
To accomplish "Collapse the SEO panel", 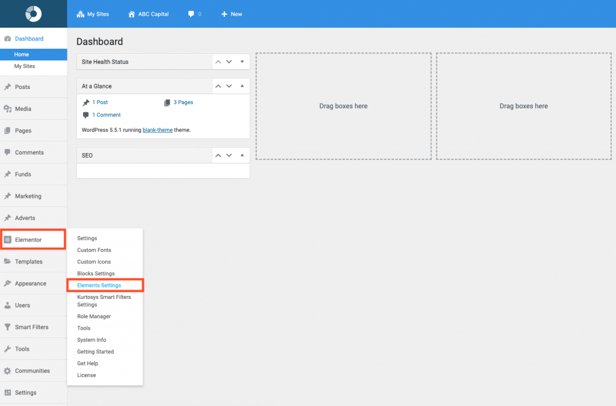I will [x=242, y=156].
